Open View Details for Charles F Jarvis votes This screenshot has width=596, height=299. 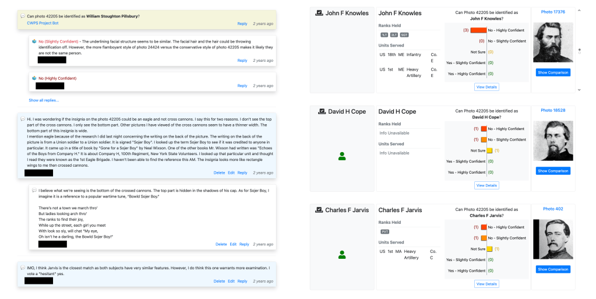[x=486, y=284]
